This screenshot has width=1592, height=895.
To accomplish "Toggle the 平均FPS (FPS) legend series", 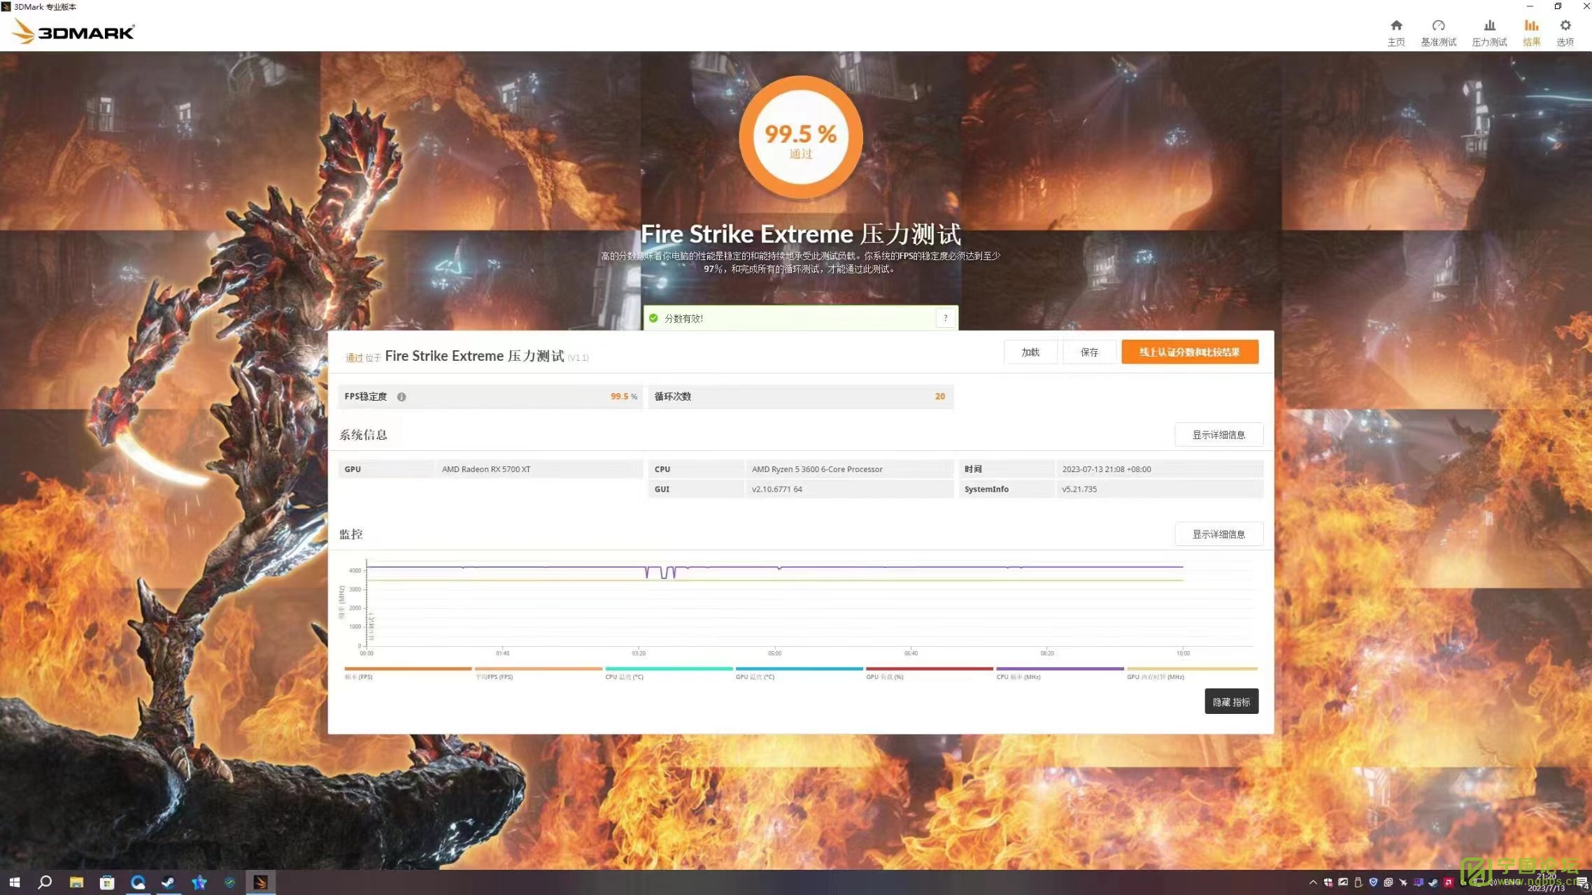I will 538,673.
